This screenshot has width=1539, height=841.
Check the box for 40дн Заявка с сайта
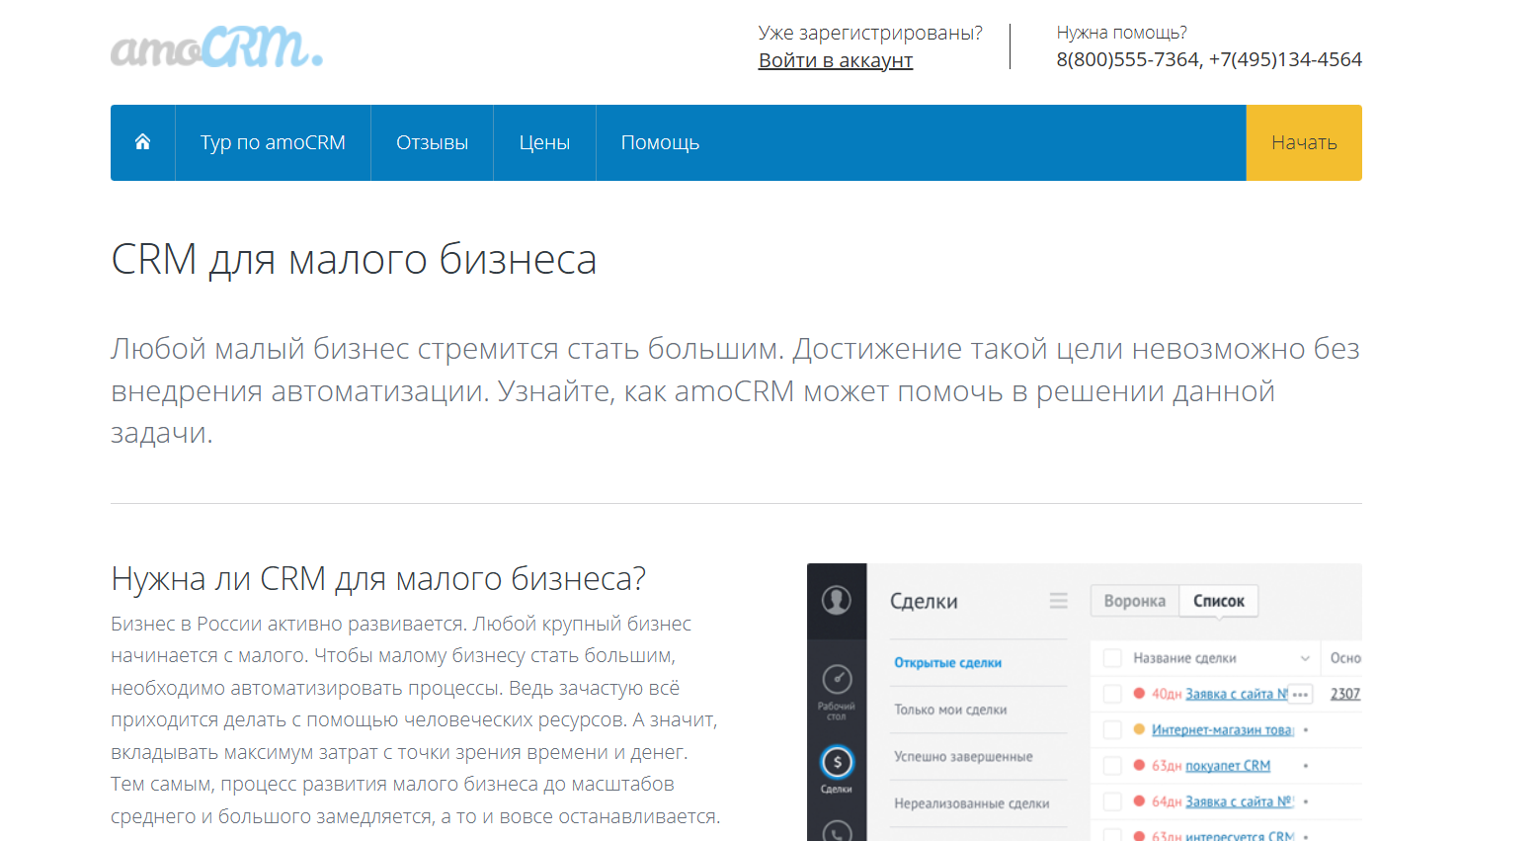pos(1112,694)
